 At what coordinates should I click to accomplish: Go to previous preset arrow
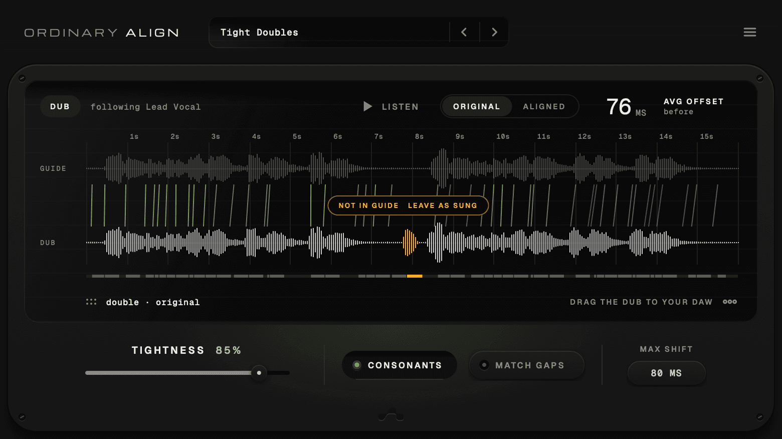tap(464, 32)
